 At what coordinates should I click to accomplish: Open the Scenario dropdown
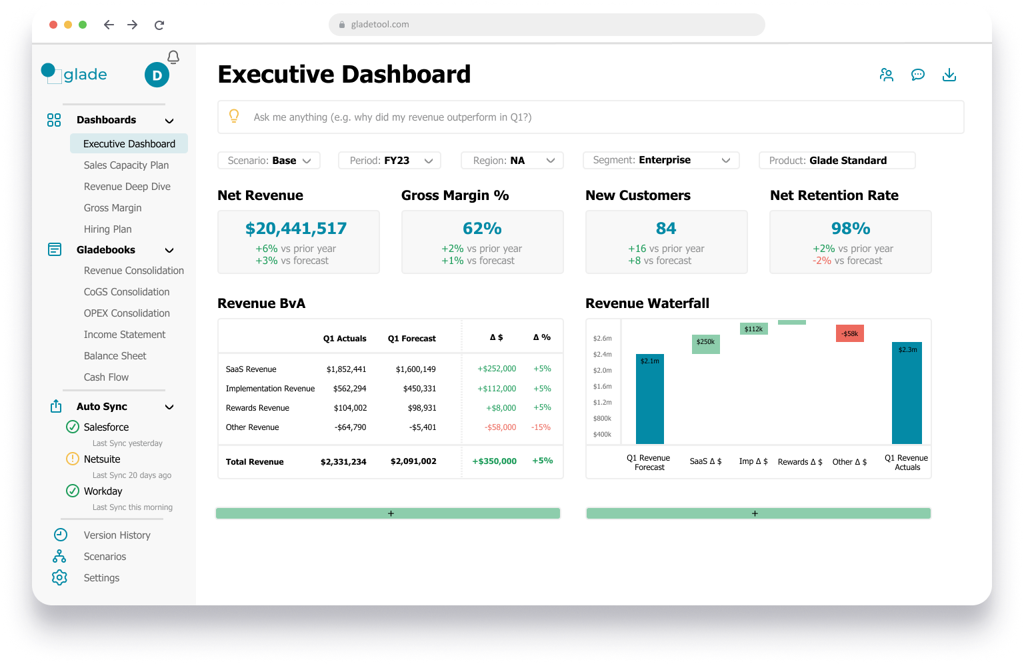click(269, 161)
